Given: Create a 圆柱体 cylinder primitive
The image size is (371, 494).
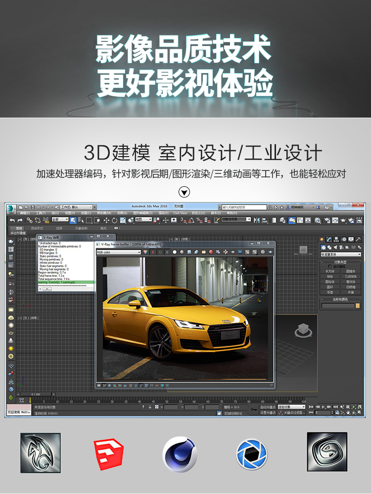Looking at the screenshot, I should click(330, 282).
